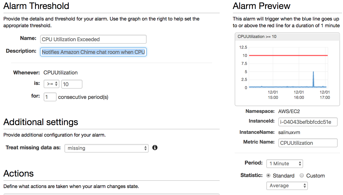Click the consecutive periods input box

[50, 97]
